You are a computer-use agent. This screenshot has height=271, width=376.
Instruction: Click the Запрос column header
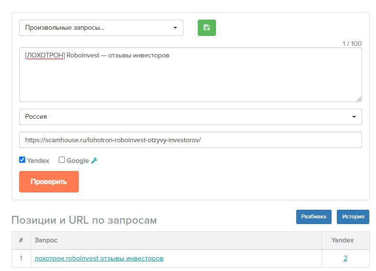176,240
